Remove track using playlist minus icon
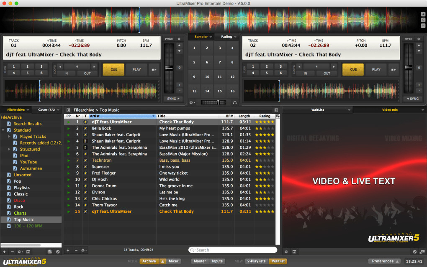The image size is (427, 267). click(x=76, y=250)
